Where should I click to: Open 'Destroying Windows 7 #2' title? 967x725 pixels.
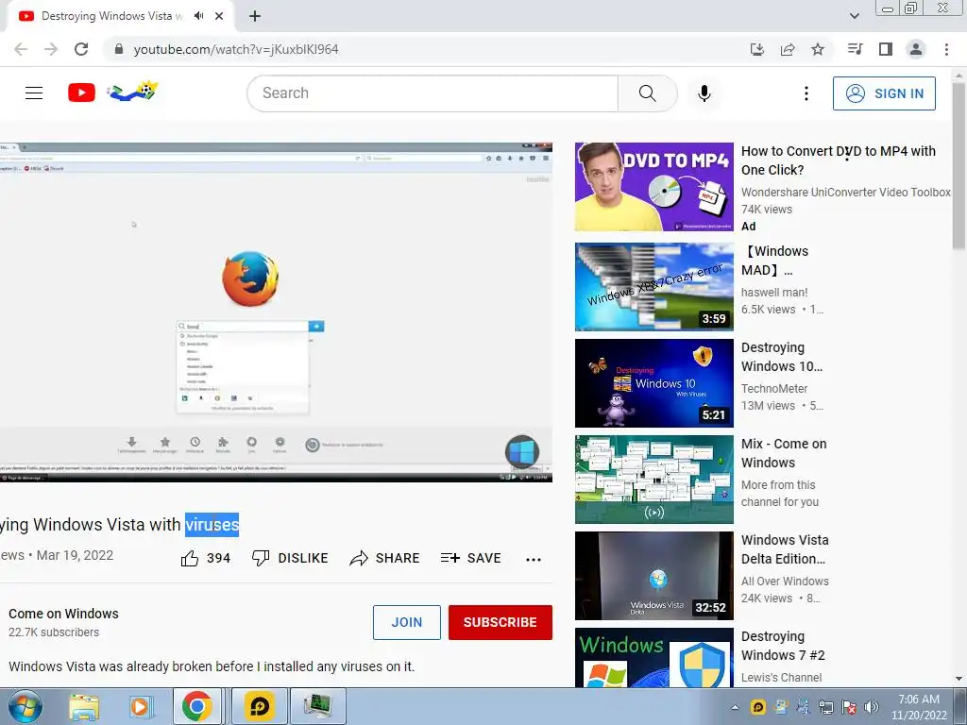[x=783, y=646]
